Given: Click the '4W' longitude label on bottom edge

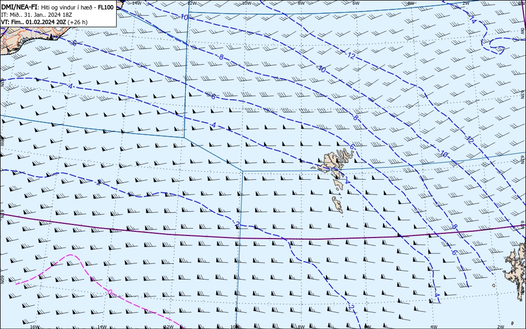Looking at the screenshot, I should [x=433, y=327].
